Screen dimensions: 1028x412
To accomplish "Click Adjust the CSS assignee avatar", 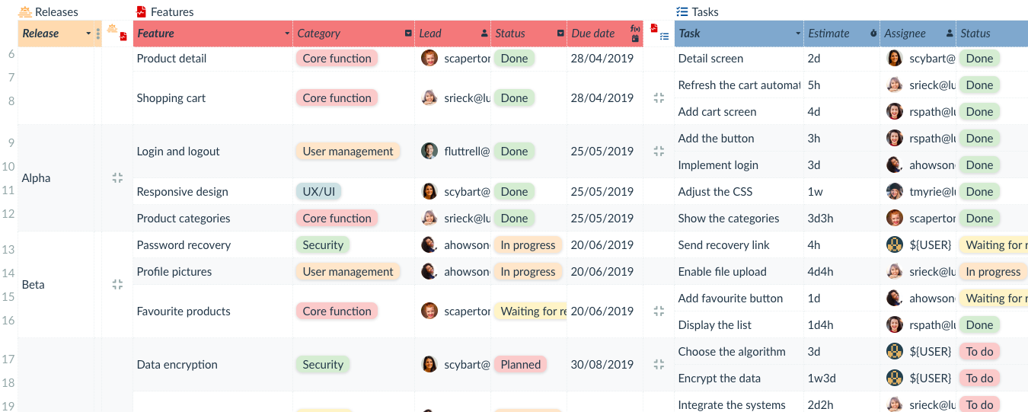I will [895, 191].
